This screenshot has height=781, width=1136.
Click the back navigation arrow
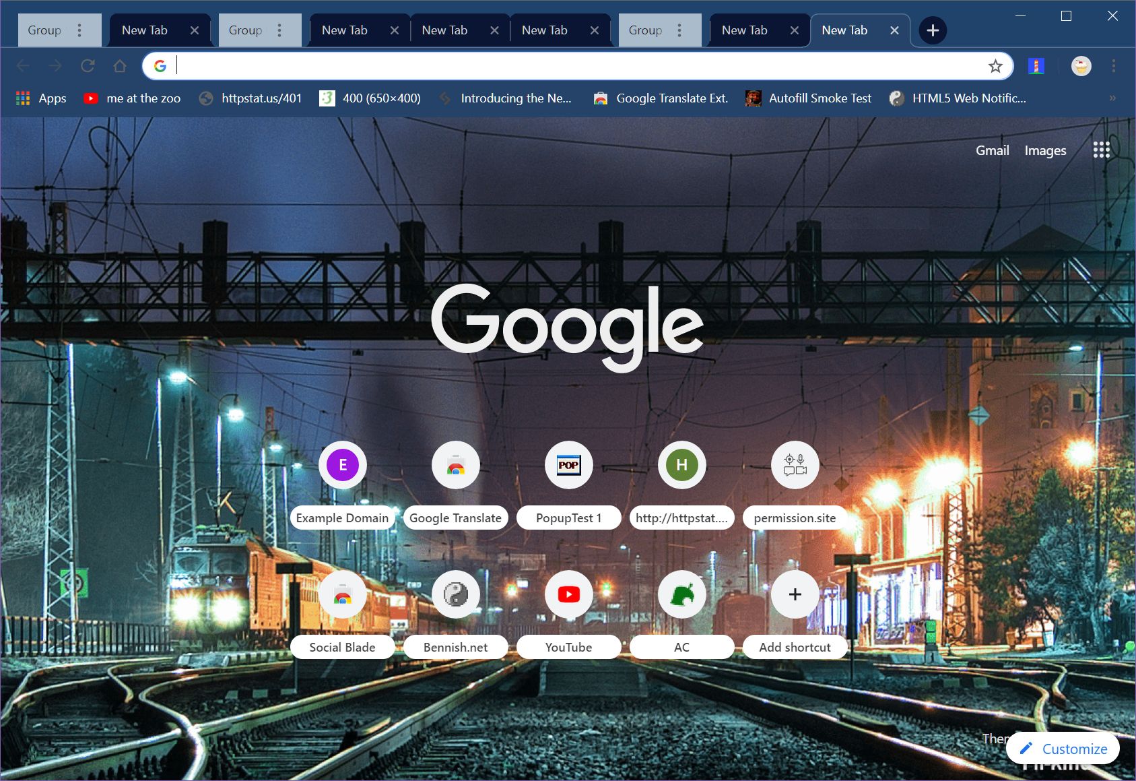23,66
